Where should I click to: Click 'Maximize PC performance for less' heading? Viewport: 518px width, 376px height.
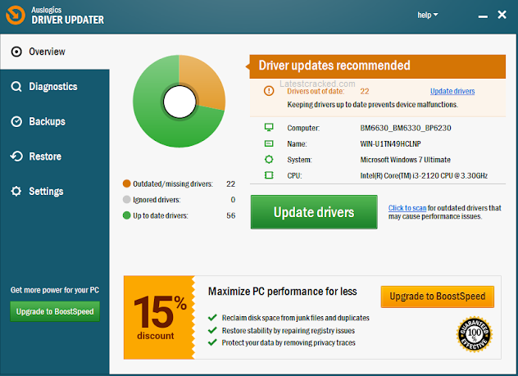point(283,292)
